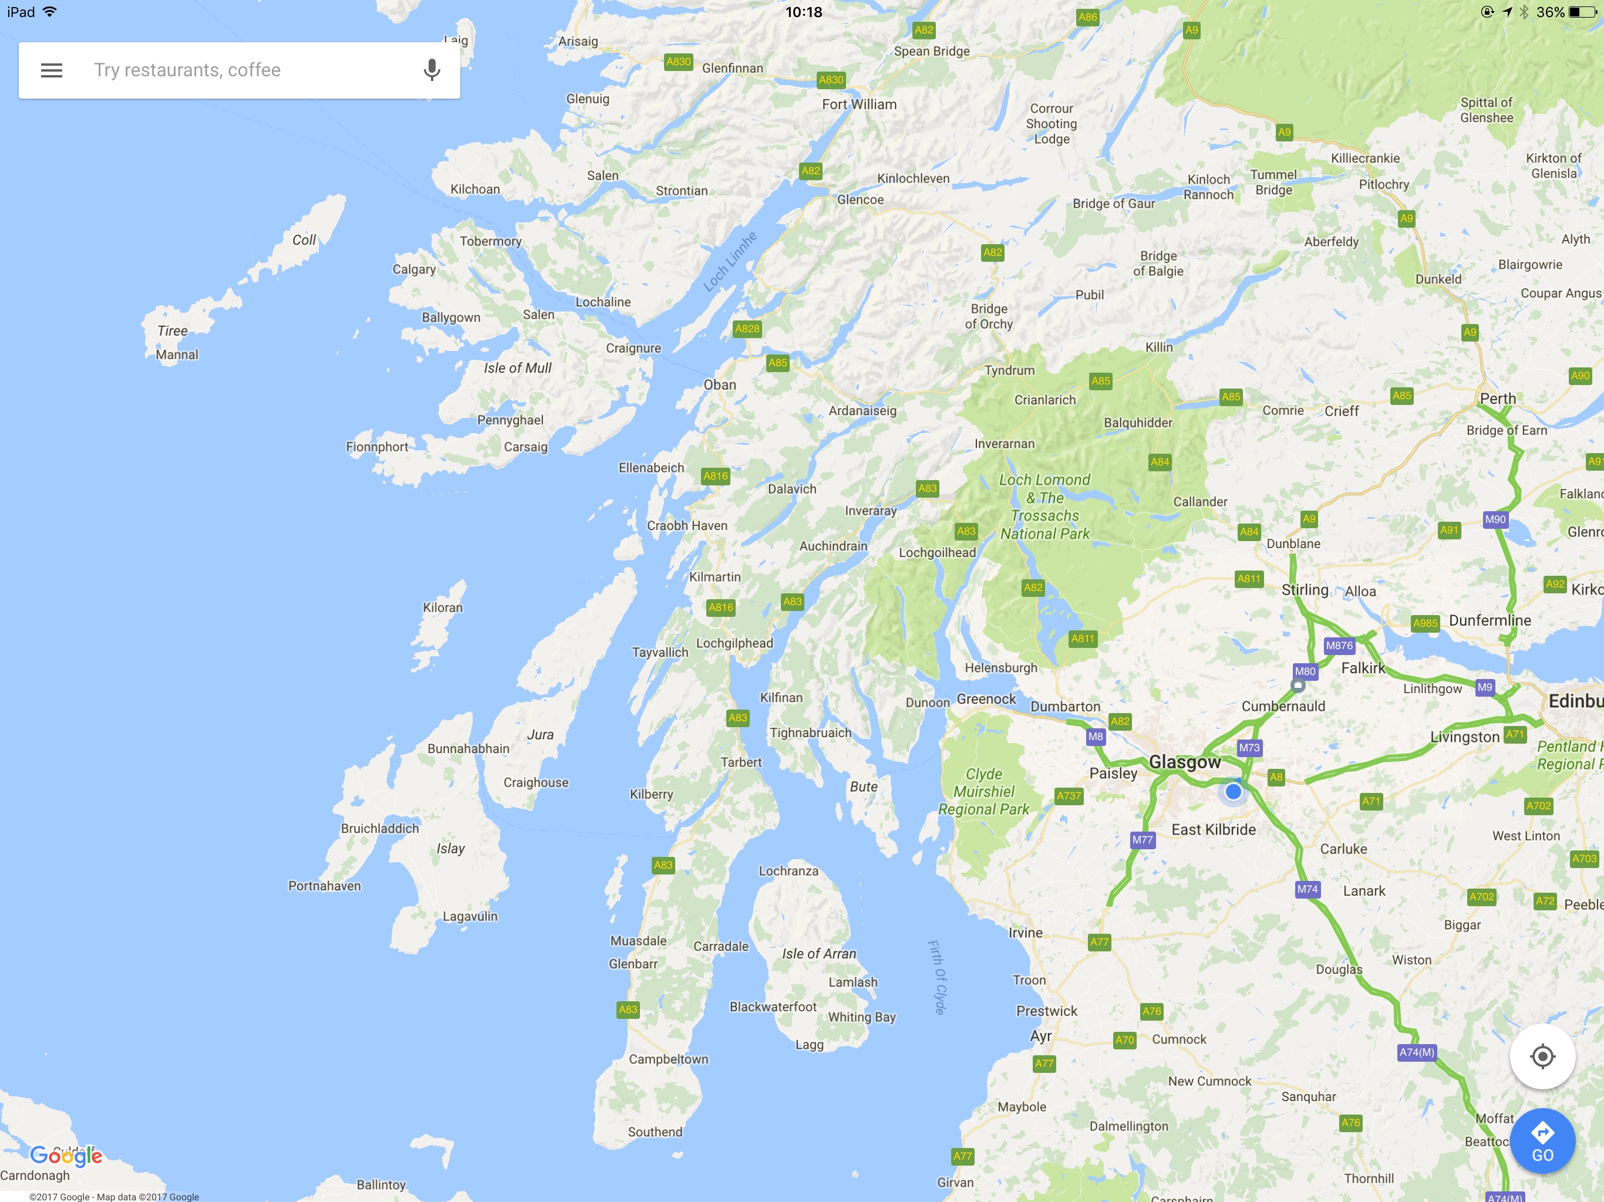Image resolution: width=1604 pixels, height=1202 pixels.
Task: Tap the M74 motorway shield near Lanark
Action: 1308,889
